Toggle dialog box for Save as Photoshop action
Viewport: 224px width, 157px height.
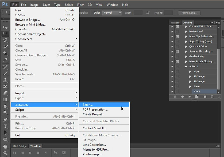pyautogui.click(x=177, y=51)
